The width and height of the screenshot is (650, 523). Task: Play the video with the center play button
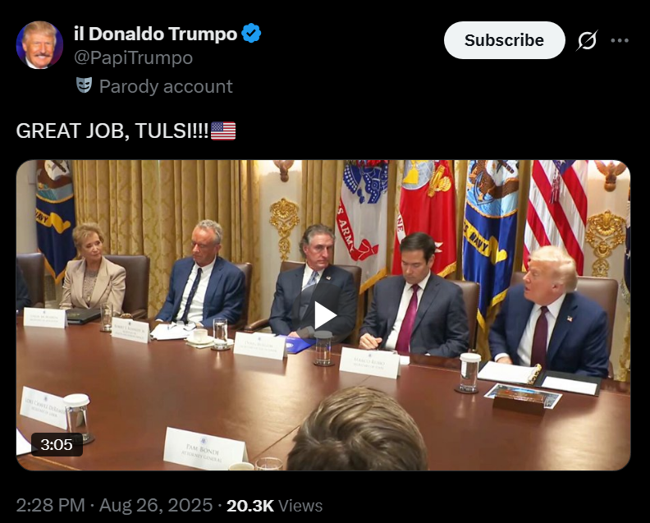[323, 315]
